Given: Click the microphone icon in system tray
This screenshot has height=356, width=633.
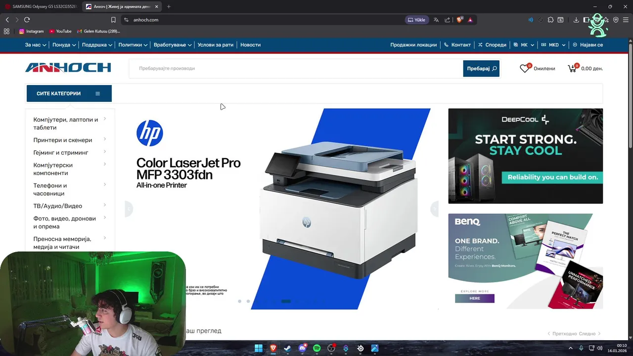Looking at the screenshot, I should [582, 348].
